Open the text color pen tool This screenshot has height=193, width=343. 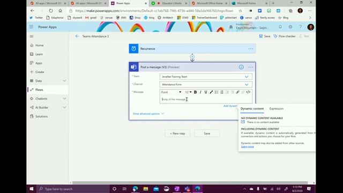pos(211,92)
